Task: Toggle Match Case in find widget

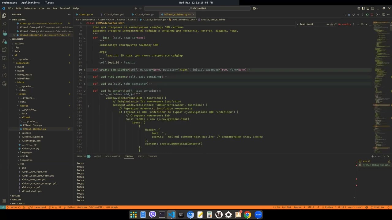Action: tap(327, 24)
